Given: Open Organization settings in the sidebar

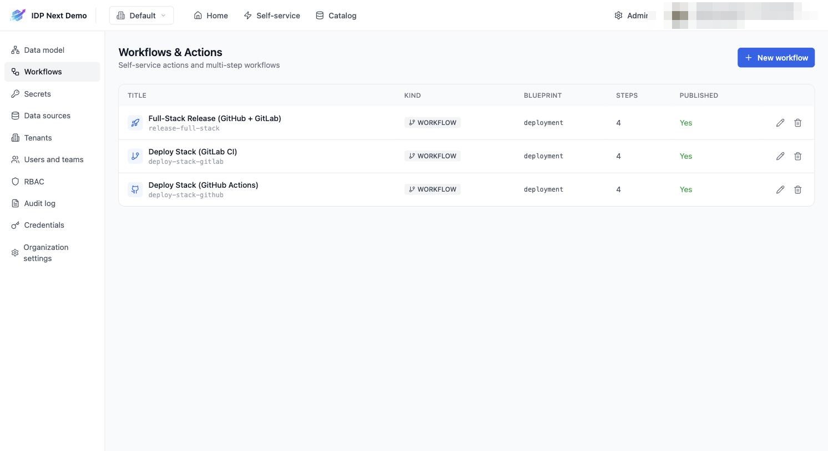Looking at the screenshot, I should click(52, 253).
